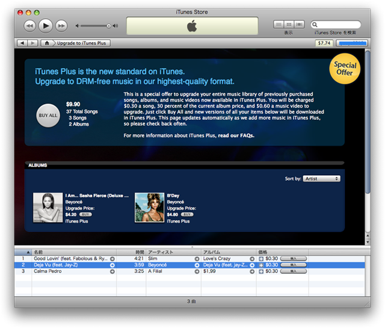The width and height of the screenshot is (385, 328).
Task: Click the I Am... Sasha Fierce album title
Action: (x=97, y=196)
